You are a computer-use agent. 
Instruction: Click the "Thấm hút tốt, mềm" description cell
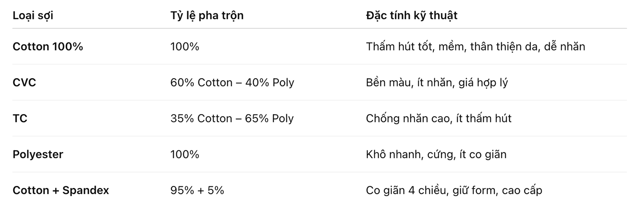tap(475, 46)
